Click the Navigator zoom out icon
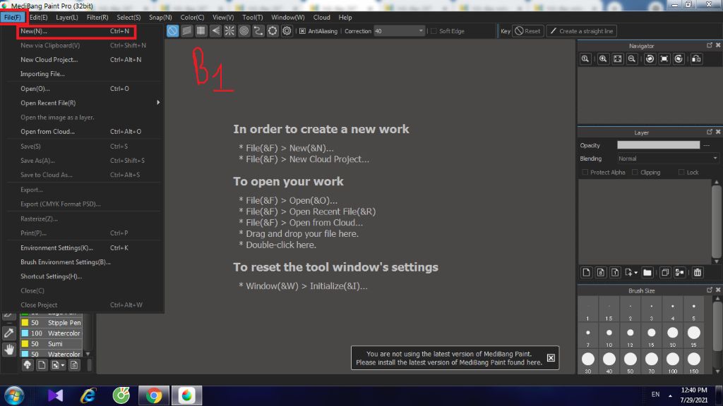This screenshot has height=406, width=723. point(632,59)
